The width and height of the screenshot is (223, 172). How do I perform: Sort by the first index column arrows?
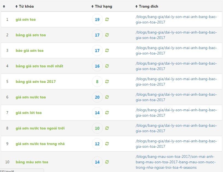click(4, 6)
